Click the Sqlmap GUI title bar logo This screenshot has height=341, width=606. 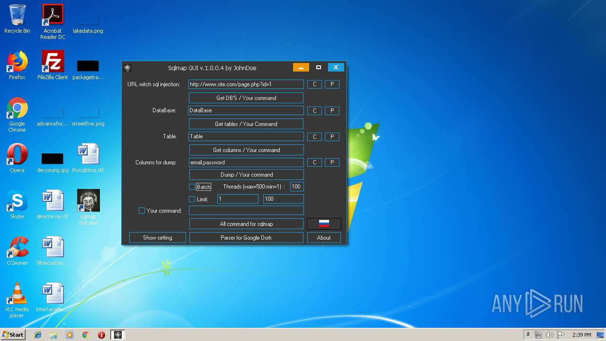pos(127,68)
